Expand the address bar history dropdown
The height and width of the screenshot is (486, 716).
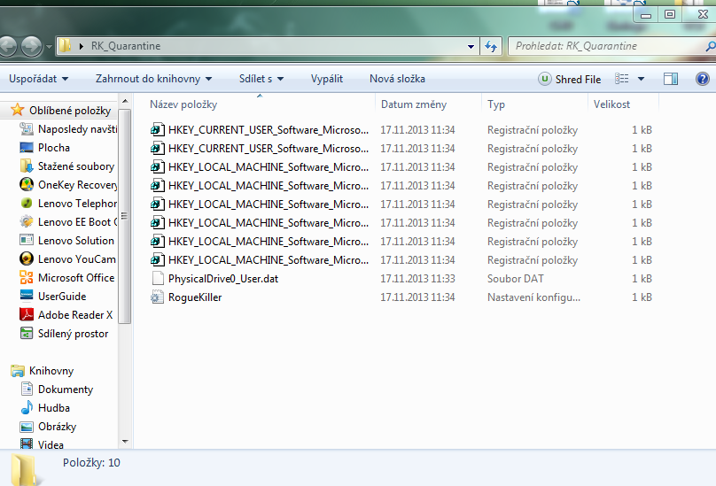(471, 46)
